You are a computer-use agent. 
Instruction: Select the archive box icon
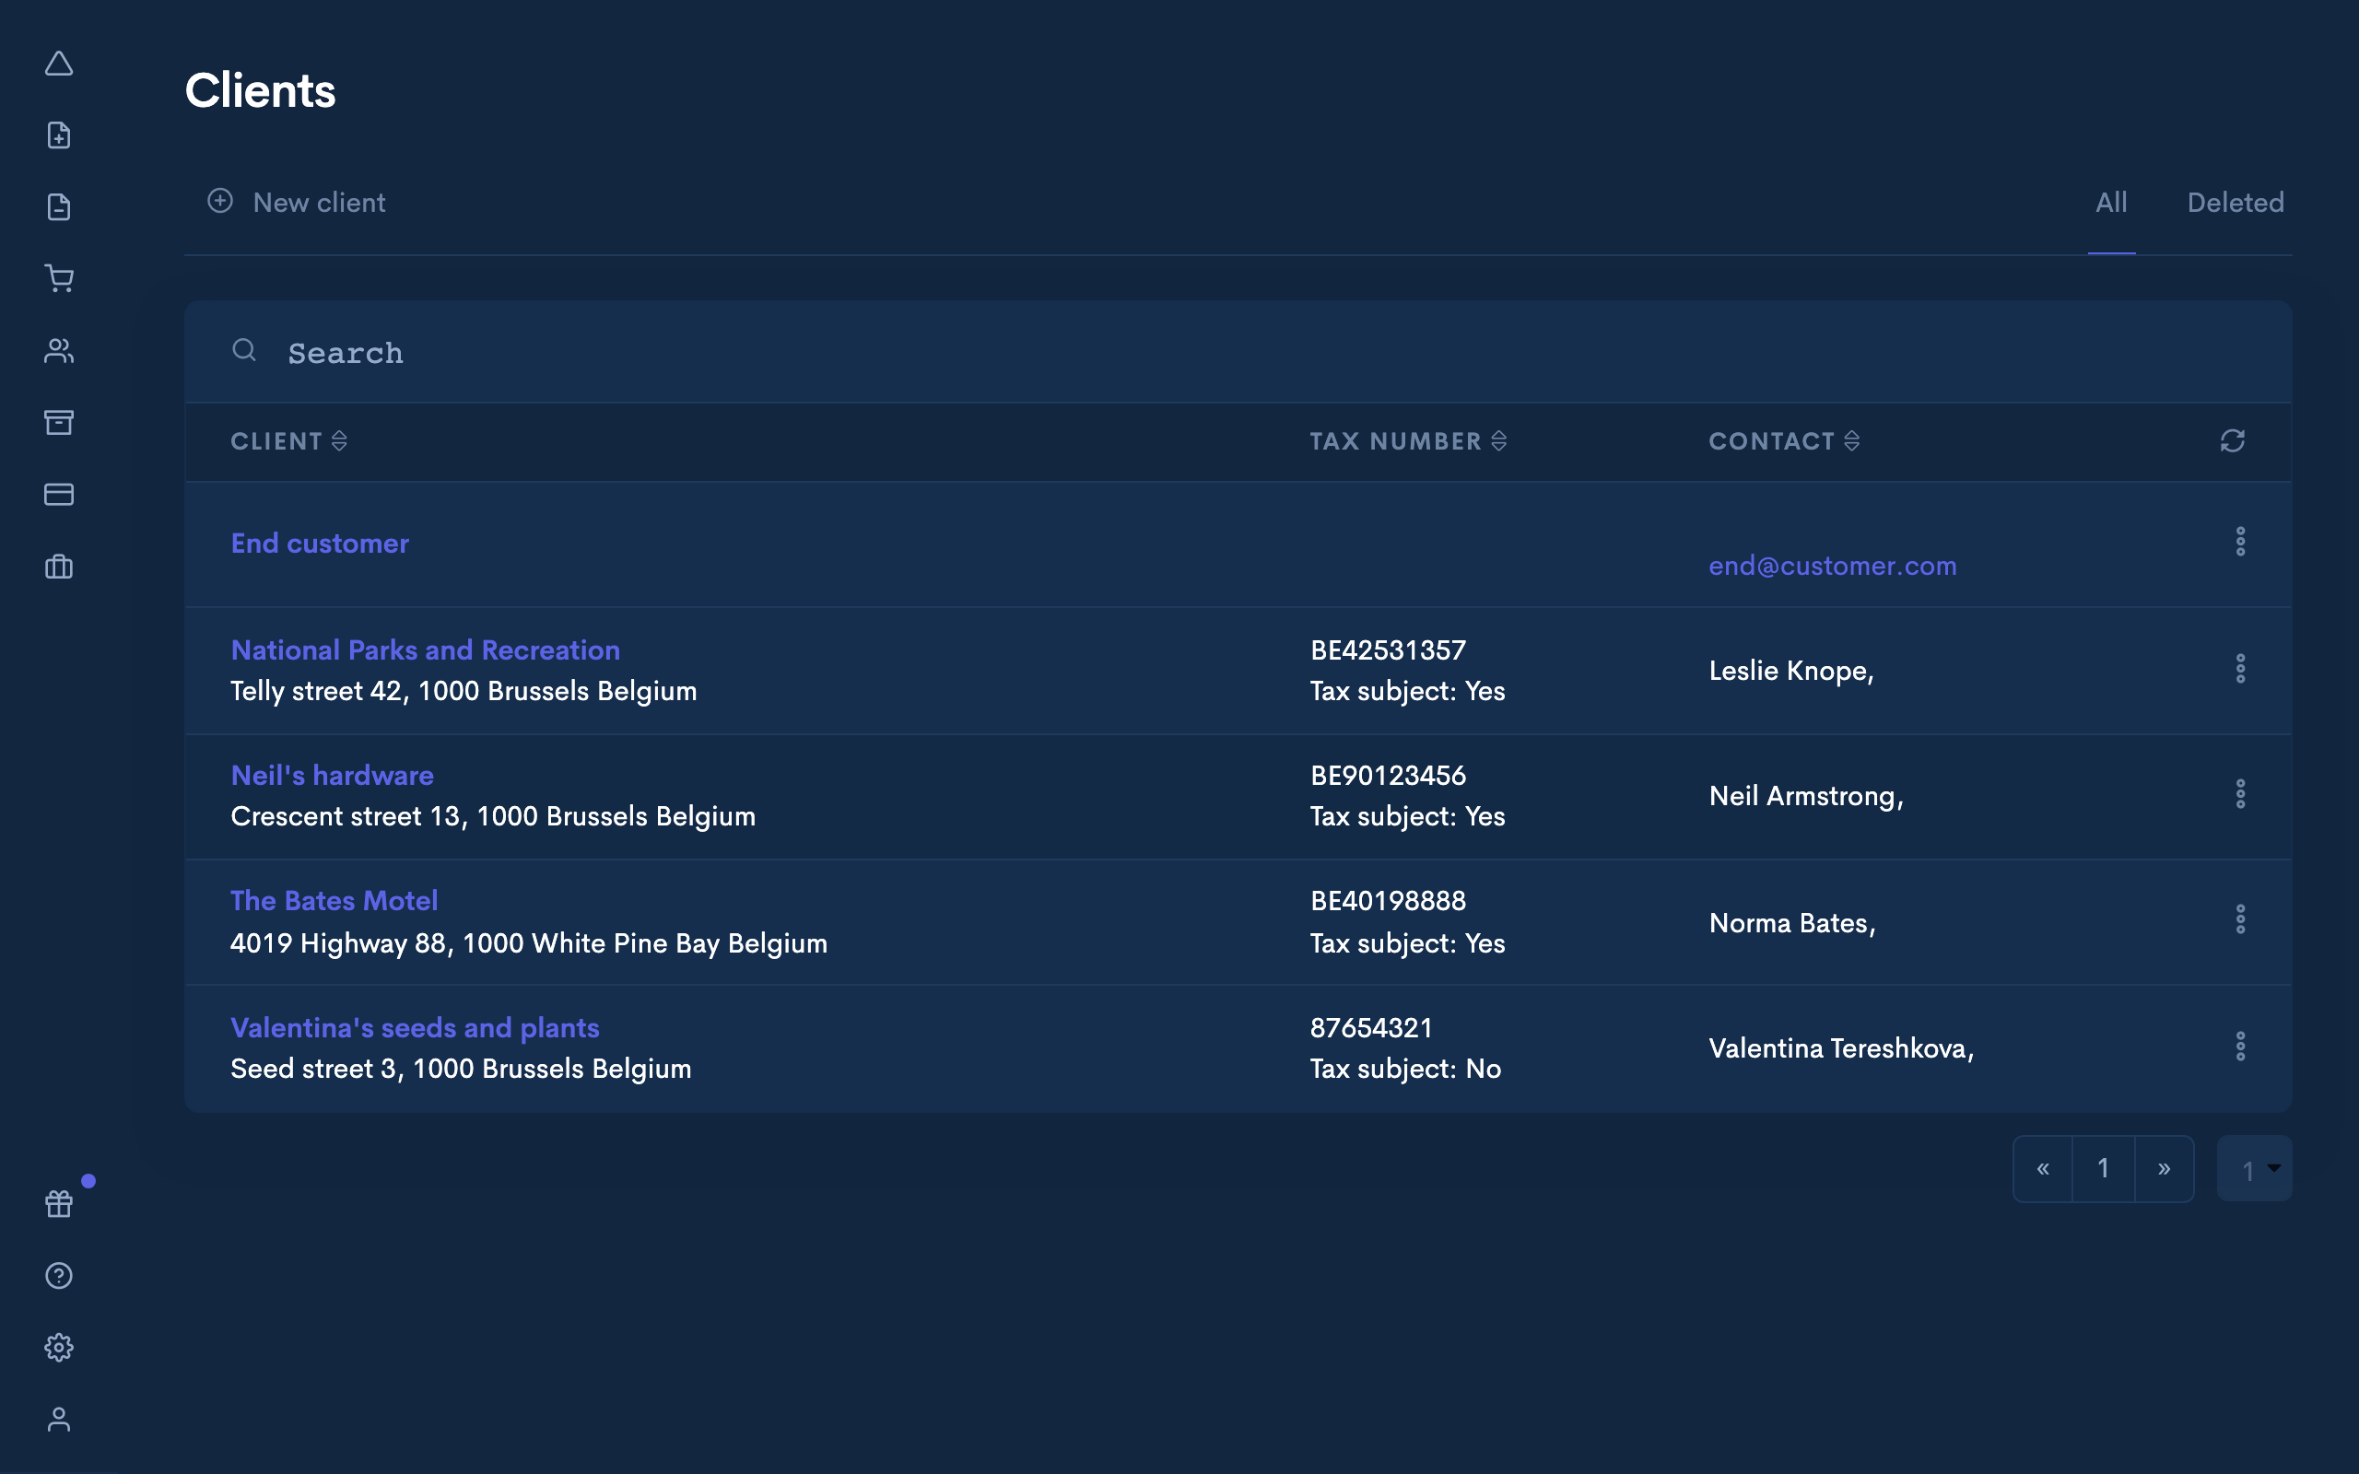(x=58, y=422)
